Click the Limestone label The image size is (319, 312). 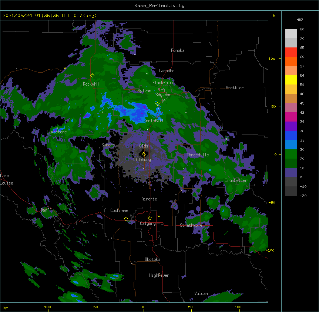57,132
